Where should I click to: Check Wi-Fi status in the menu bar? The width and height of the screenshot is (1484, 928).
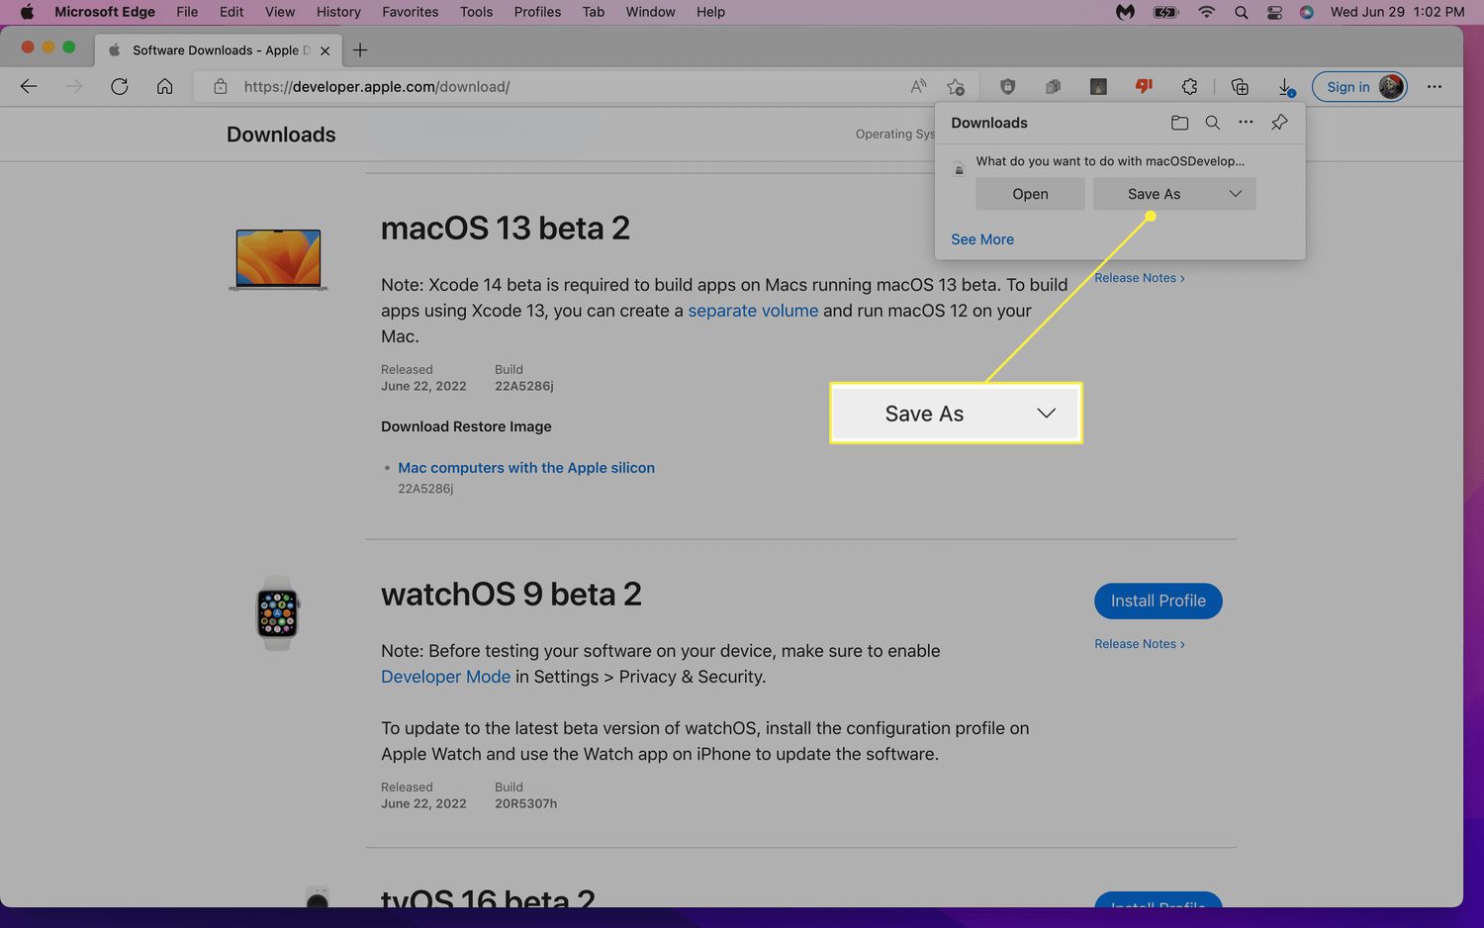point(1206,12)
